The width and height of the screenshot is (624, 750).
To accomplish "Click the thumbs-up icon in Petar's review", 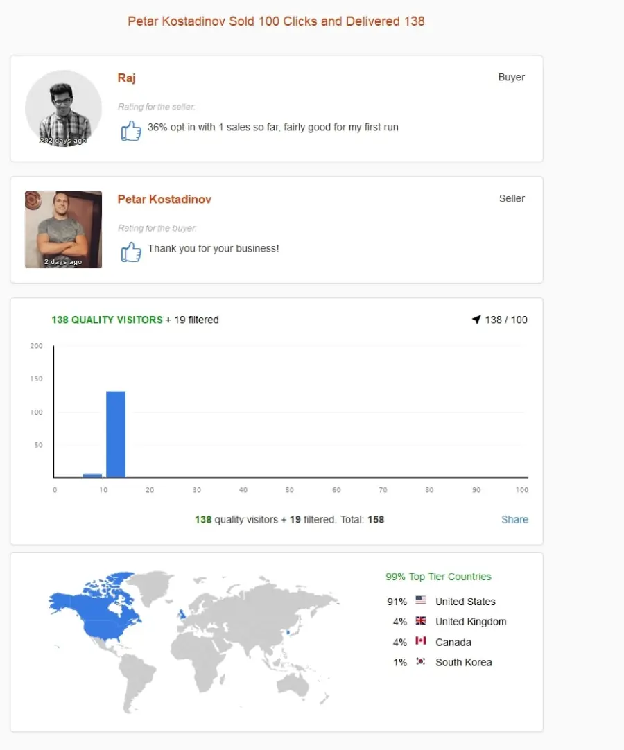I will [x=131, y=252].
